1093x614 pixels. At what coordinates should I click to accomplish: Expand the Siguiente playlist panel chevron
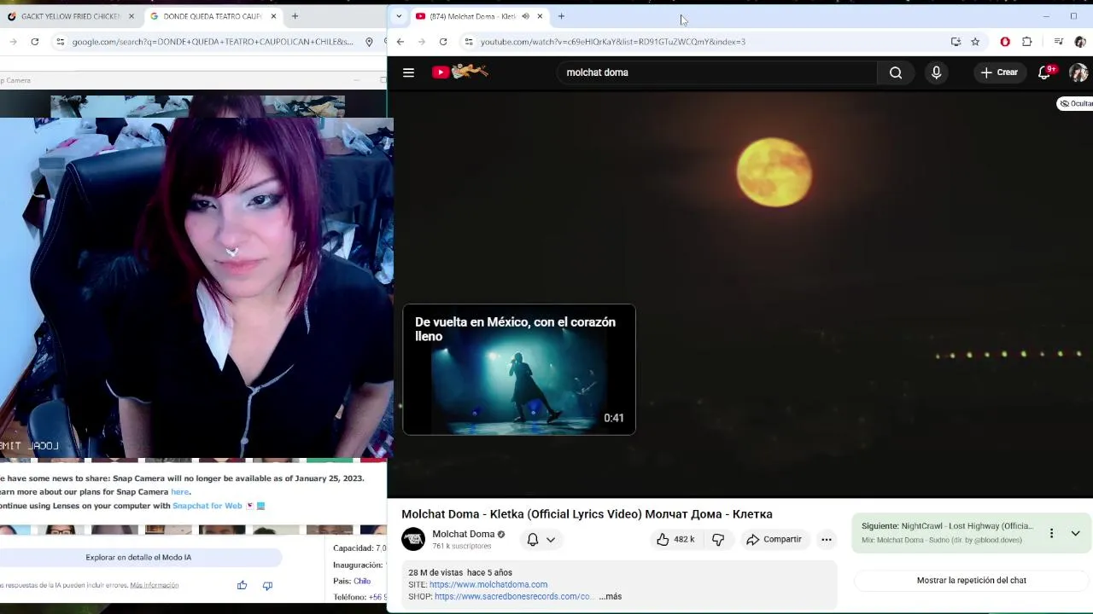tap(1075, 533)
